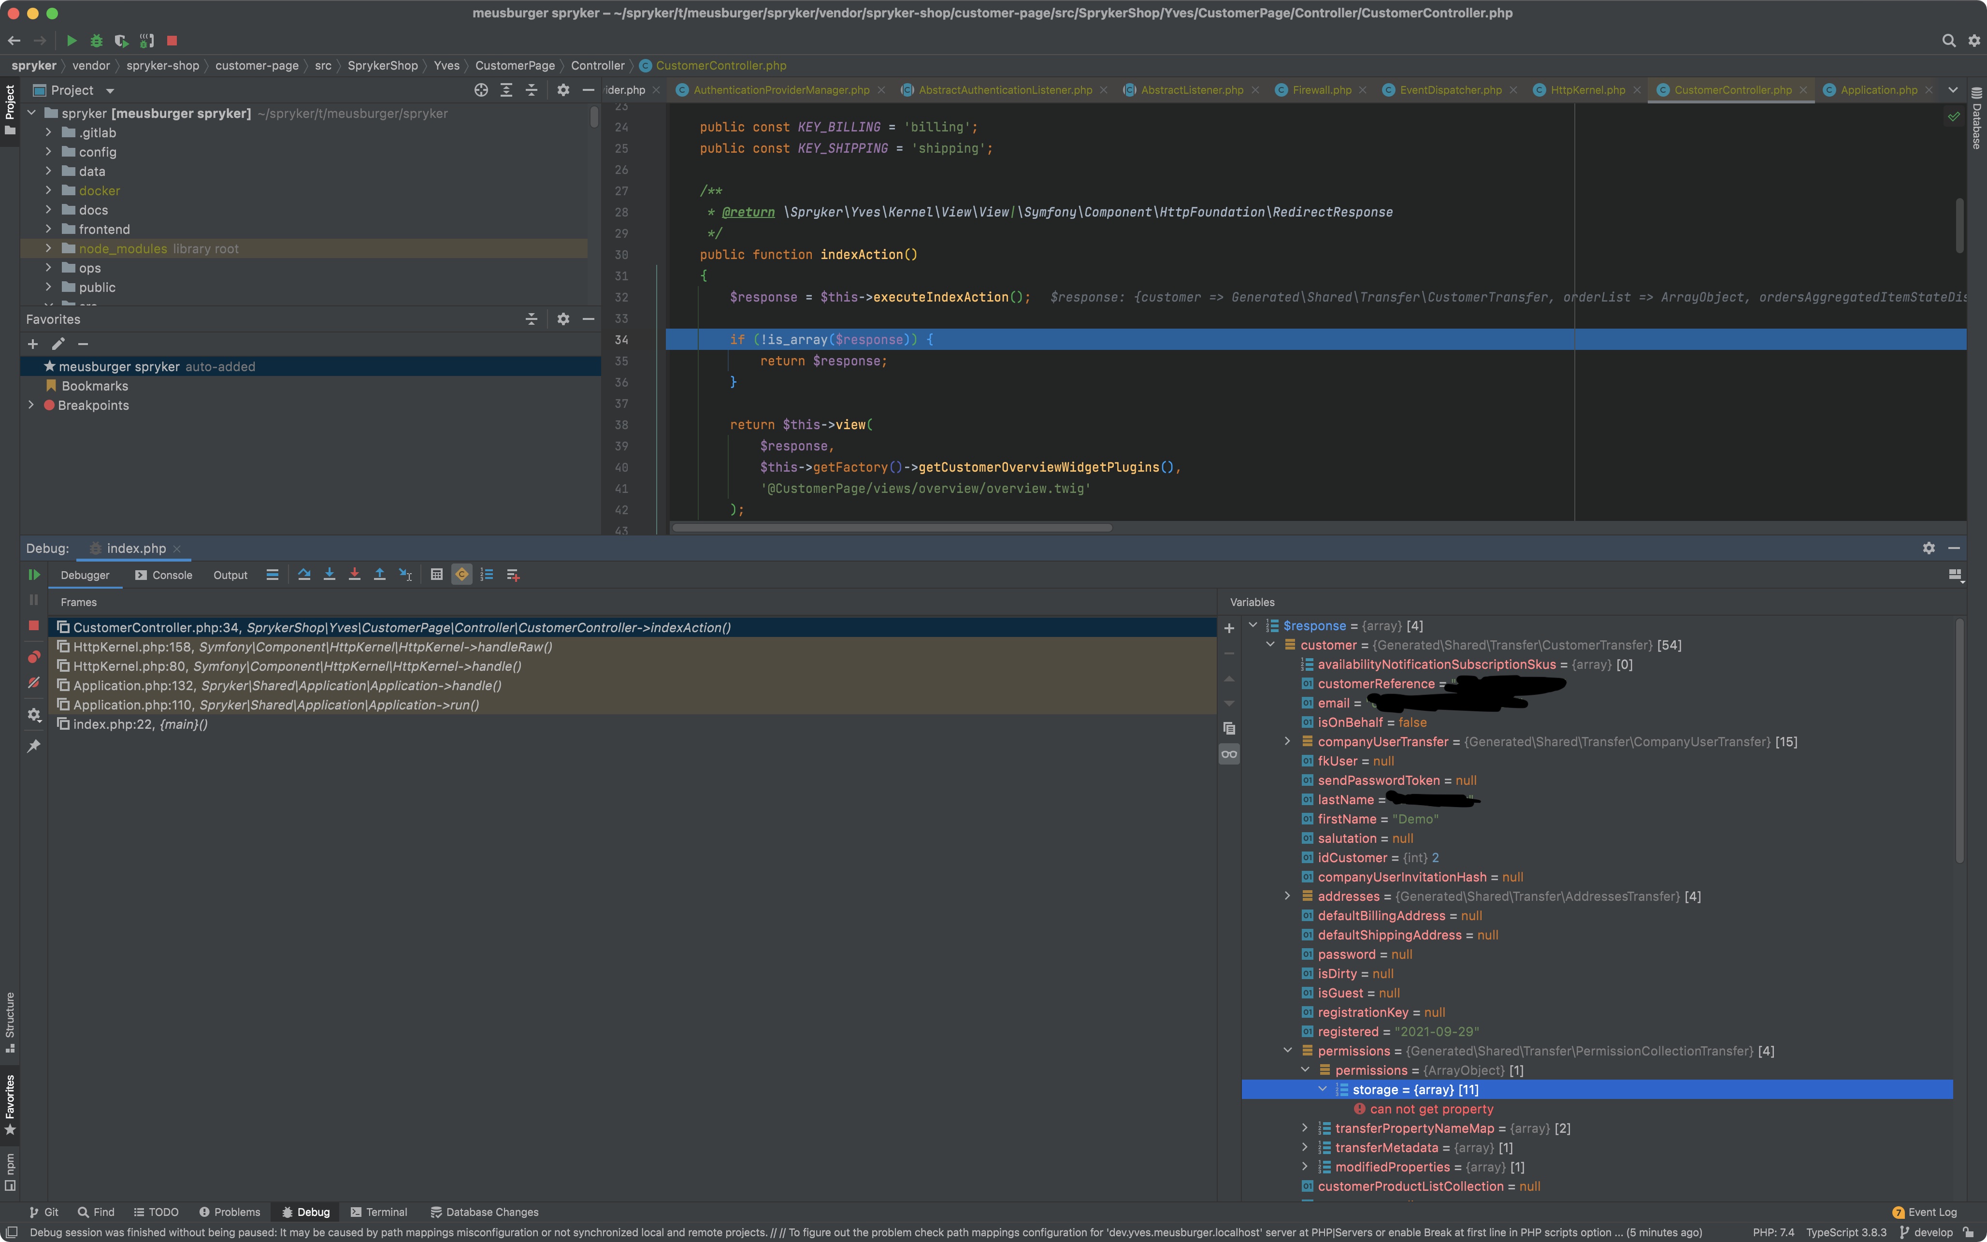1987x1242 pixels.
Task: Collapse the storage array node
Action: tap(1322, 1089)
